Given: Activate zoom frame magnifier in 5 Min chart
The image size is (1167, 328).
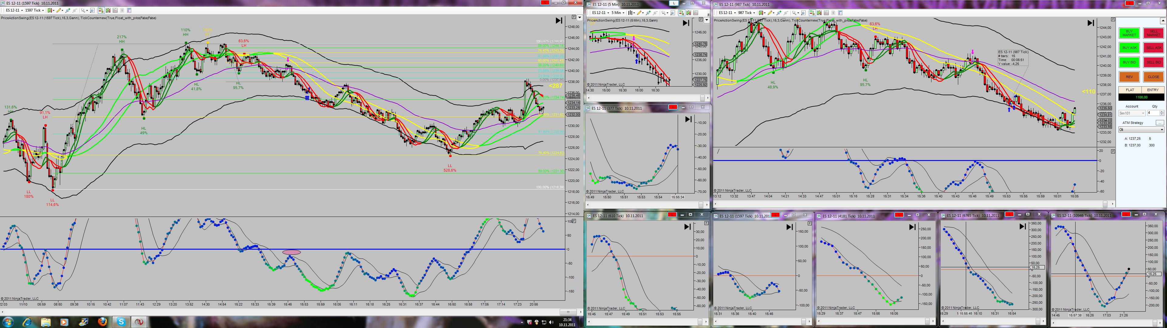Looking at the screenshot, I should tap(673, 13).
